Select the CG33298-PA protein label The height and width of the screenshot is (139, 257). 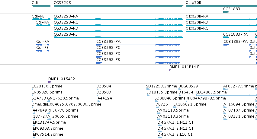108,42
